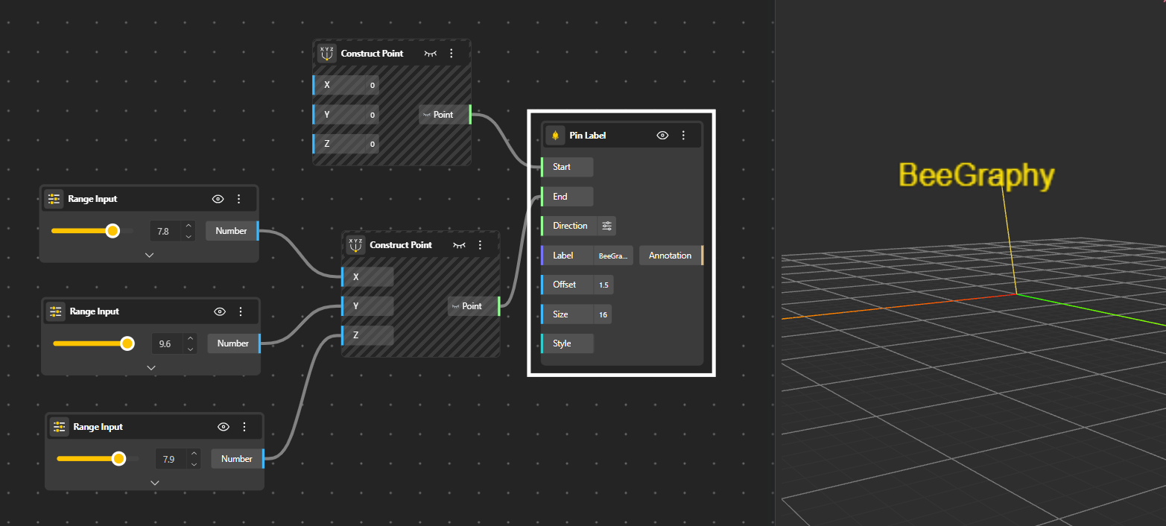Open the Pin Label node's three-dot menu

coord(683,136)
